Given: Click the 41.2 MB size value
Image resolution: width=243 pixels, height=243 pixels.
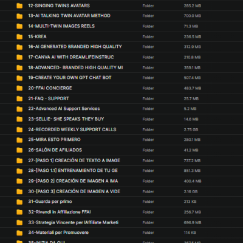Looking at the screenshot, I should 191,150.
